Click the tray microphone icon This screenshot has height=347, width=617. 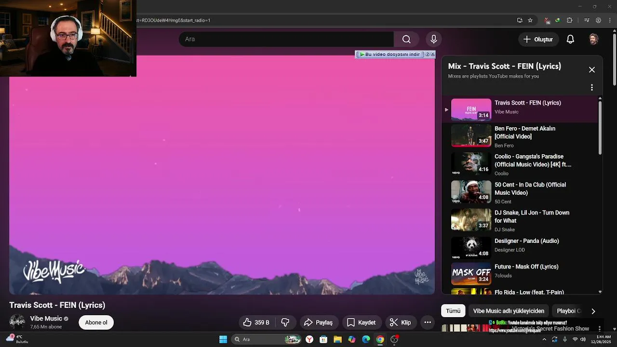[x=565, y=339]
